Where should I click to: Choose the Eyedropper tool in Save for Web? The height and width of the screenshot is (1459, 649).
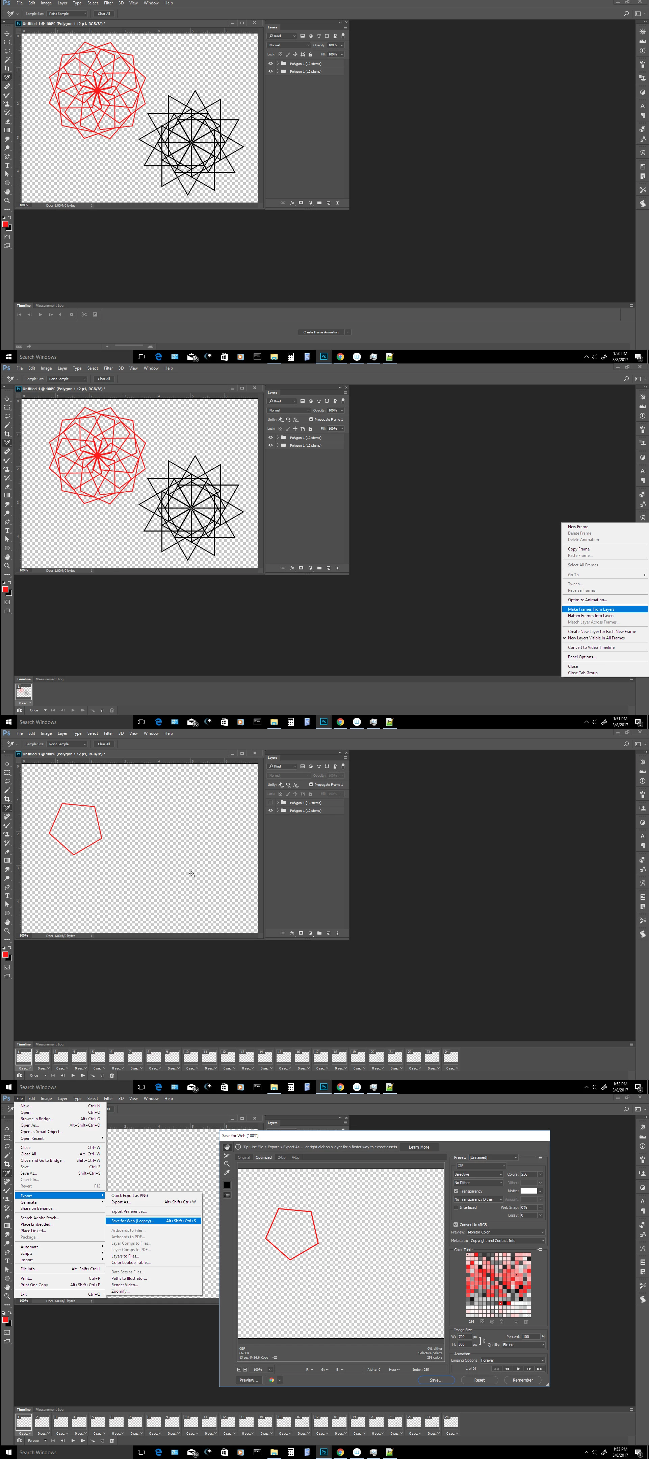(227, 1173)
